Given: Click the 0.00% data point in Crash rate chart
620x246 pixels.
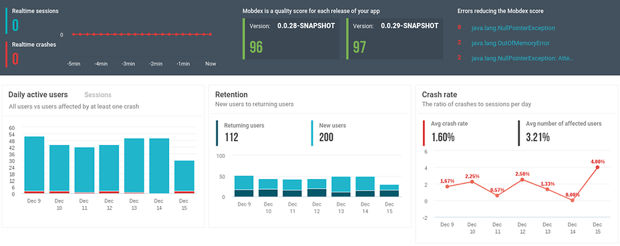Looking at the screenshot, I should tap(572, 201).
